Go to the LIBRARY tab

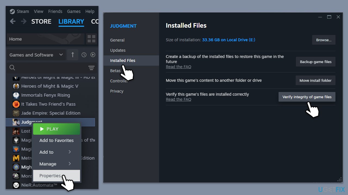(71, 21)
